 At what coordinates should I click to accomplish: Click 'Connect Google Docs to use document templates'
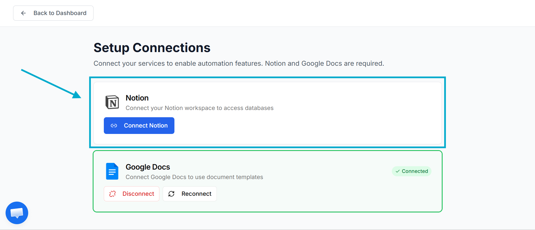pyautogui.click(x=194, y=177)
